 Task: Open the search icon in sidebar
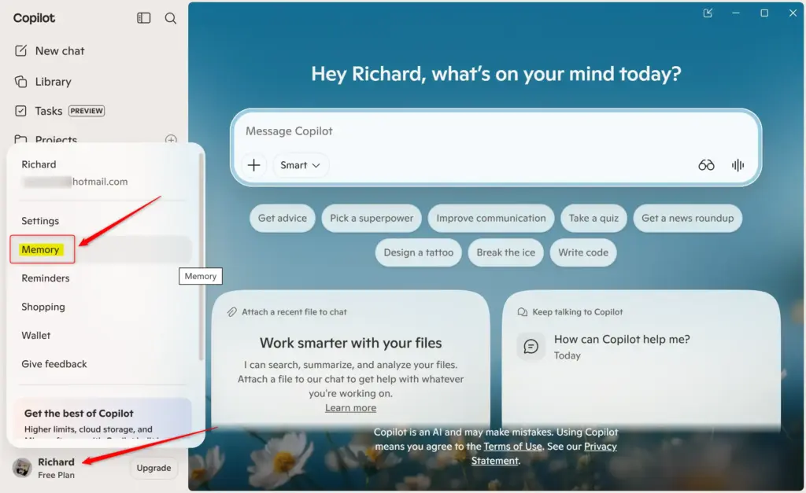click(171, 19)
